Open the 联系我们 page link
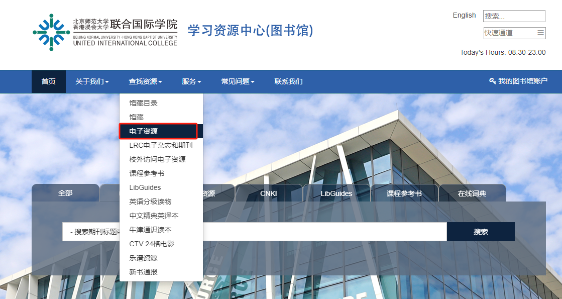The height and width of the screenshot is (299, 562). (x=288, y=81)
